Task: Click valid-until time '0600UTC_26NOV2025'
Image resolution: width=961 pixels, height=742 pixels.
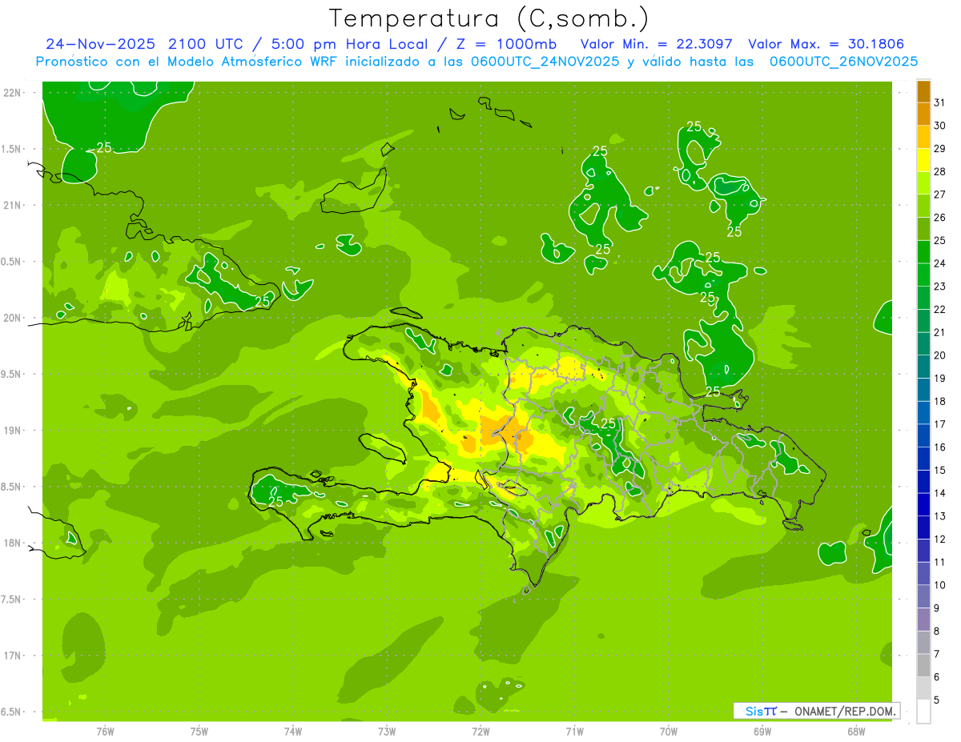Action: (x=843, y=62)
